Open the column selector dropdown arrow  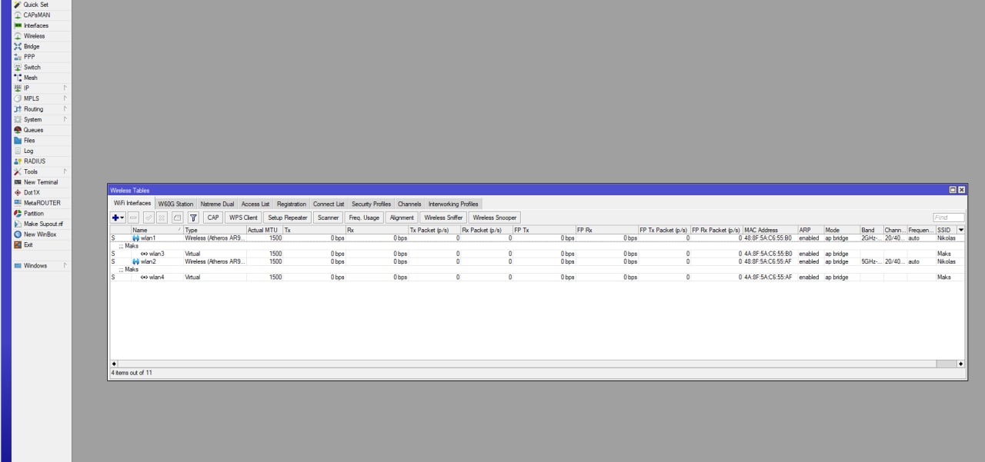(x=960, y=230)
